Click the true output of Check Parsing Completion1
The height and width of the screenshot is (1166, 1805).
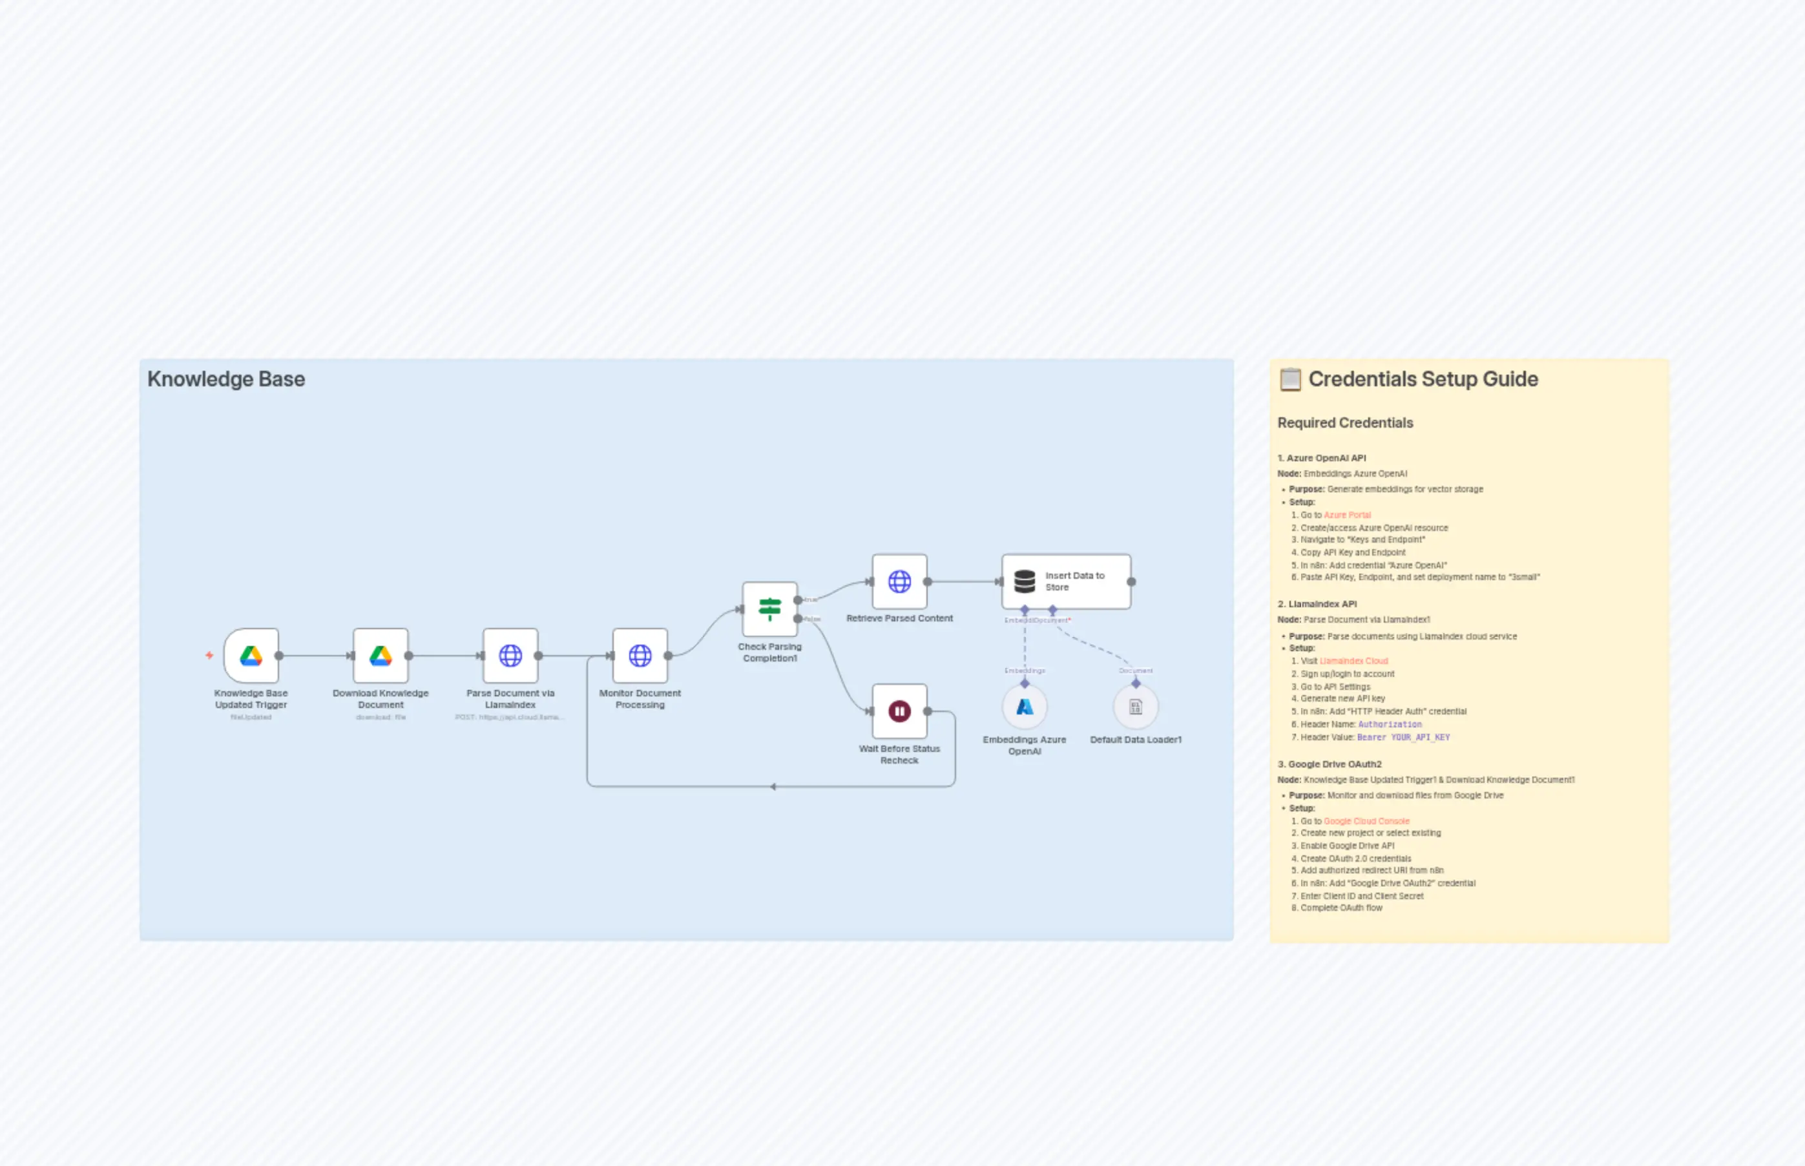click(797, 600)
